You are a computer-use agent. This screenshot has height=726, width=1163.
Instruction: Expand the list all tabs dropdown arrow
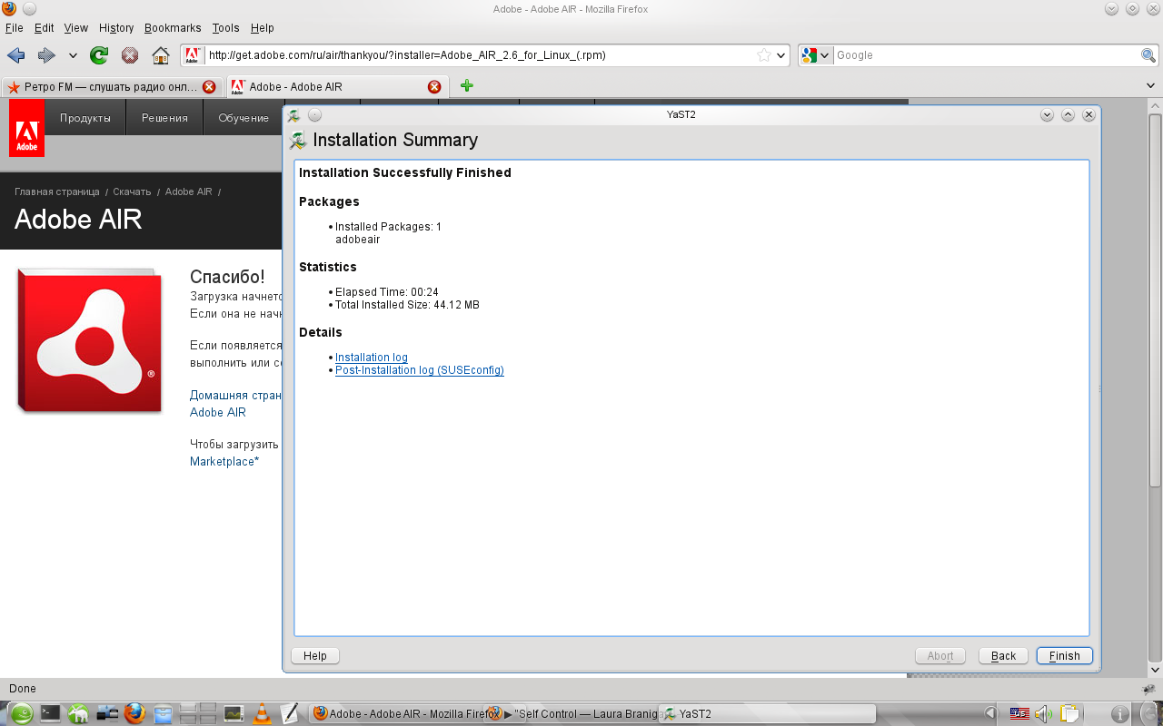1151,86
